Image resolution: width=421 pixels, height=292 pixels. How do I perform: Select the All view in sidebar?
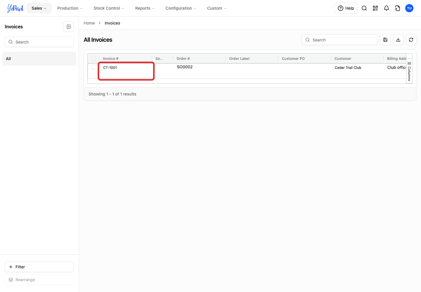(39, 59)
